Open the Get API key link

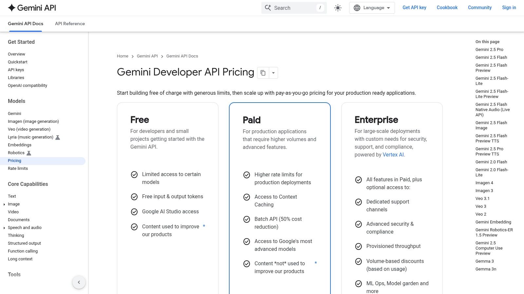[414, 8]
